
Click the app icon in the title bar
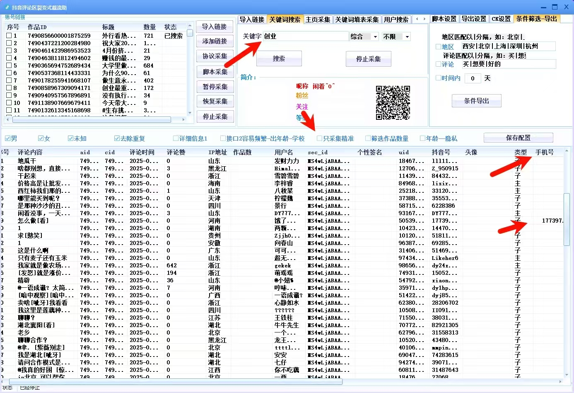(7, 7)
